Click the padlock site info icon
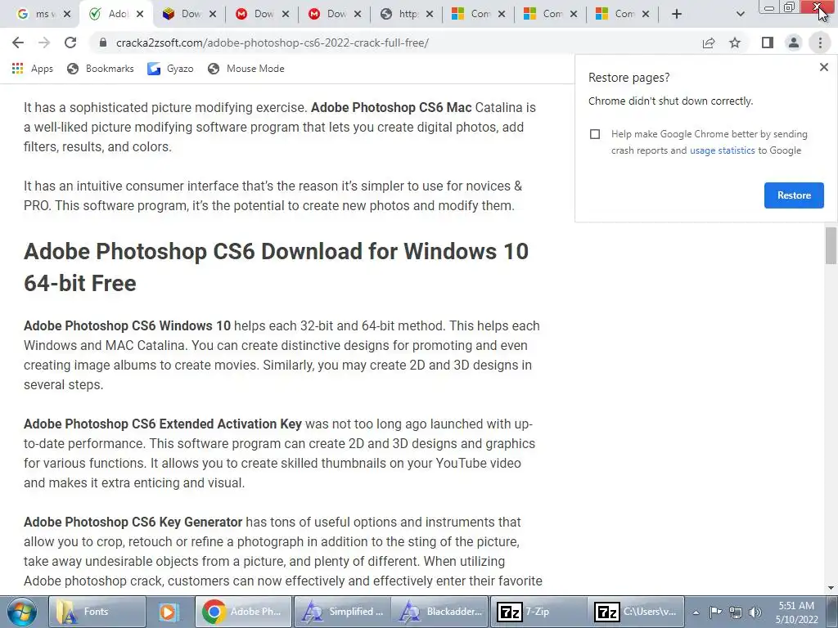The width and height of the screenshot is (838, 628). point(103,43)
